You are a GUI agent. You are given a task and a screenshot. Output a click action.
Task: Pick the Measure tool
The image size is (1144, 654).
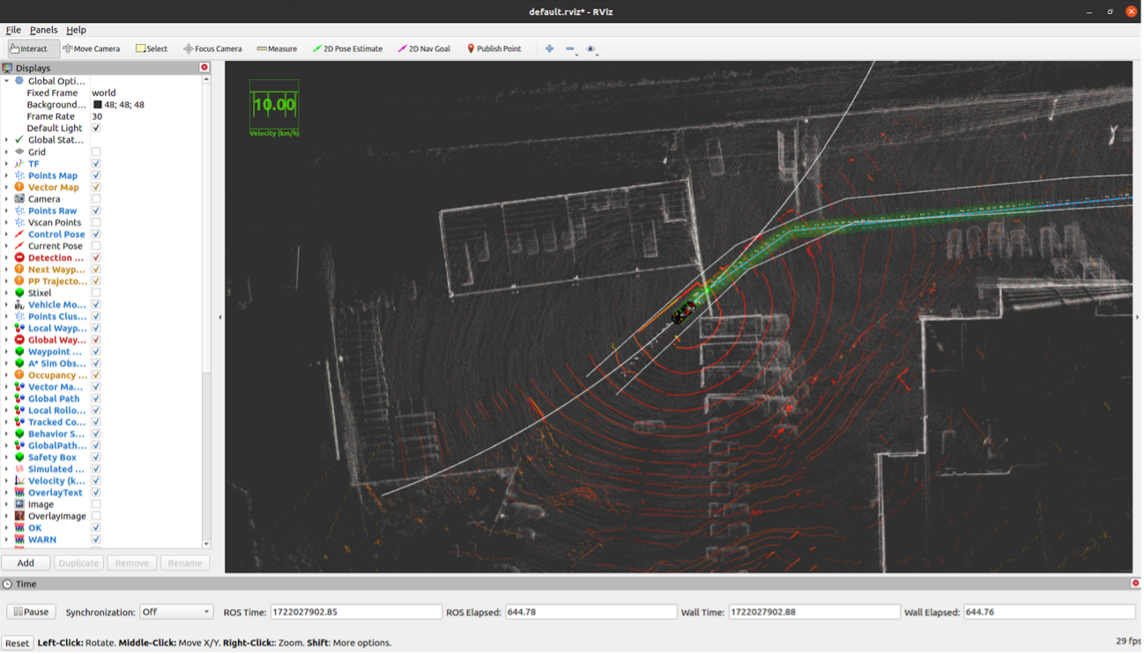coord(277,48)
